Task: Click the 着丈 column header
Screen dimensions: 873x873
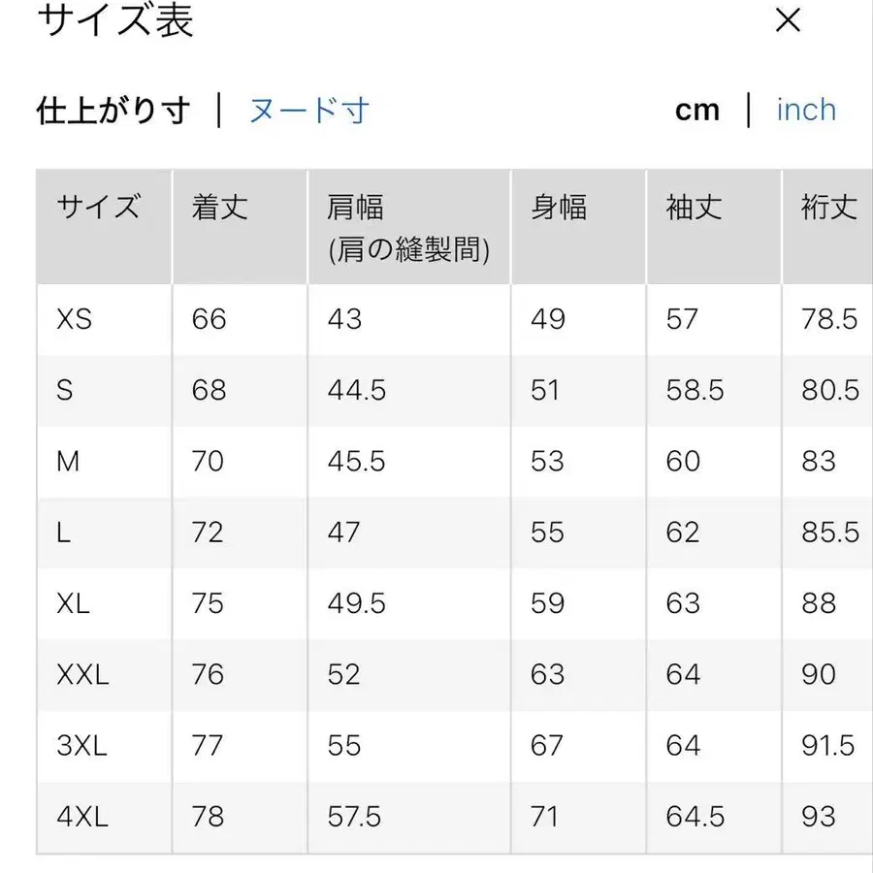Action: 219,208
